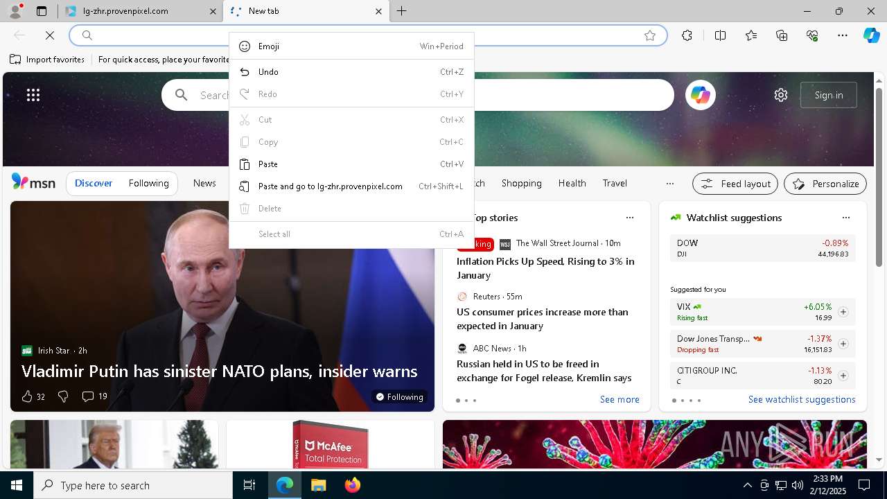
Task: Open Copilot sidebar icon
Action: pyautogui.click(x=871, y=35)
